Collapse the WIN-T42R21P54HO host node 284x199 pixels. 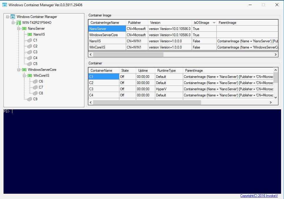point(13,23)
